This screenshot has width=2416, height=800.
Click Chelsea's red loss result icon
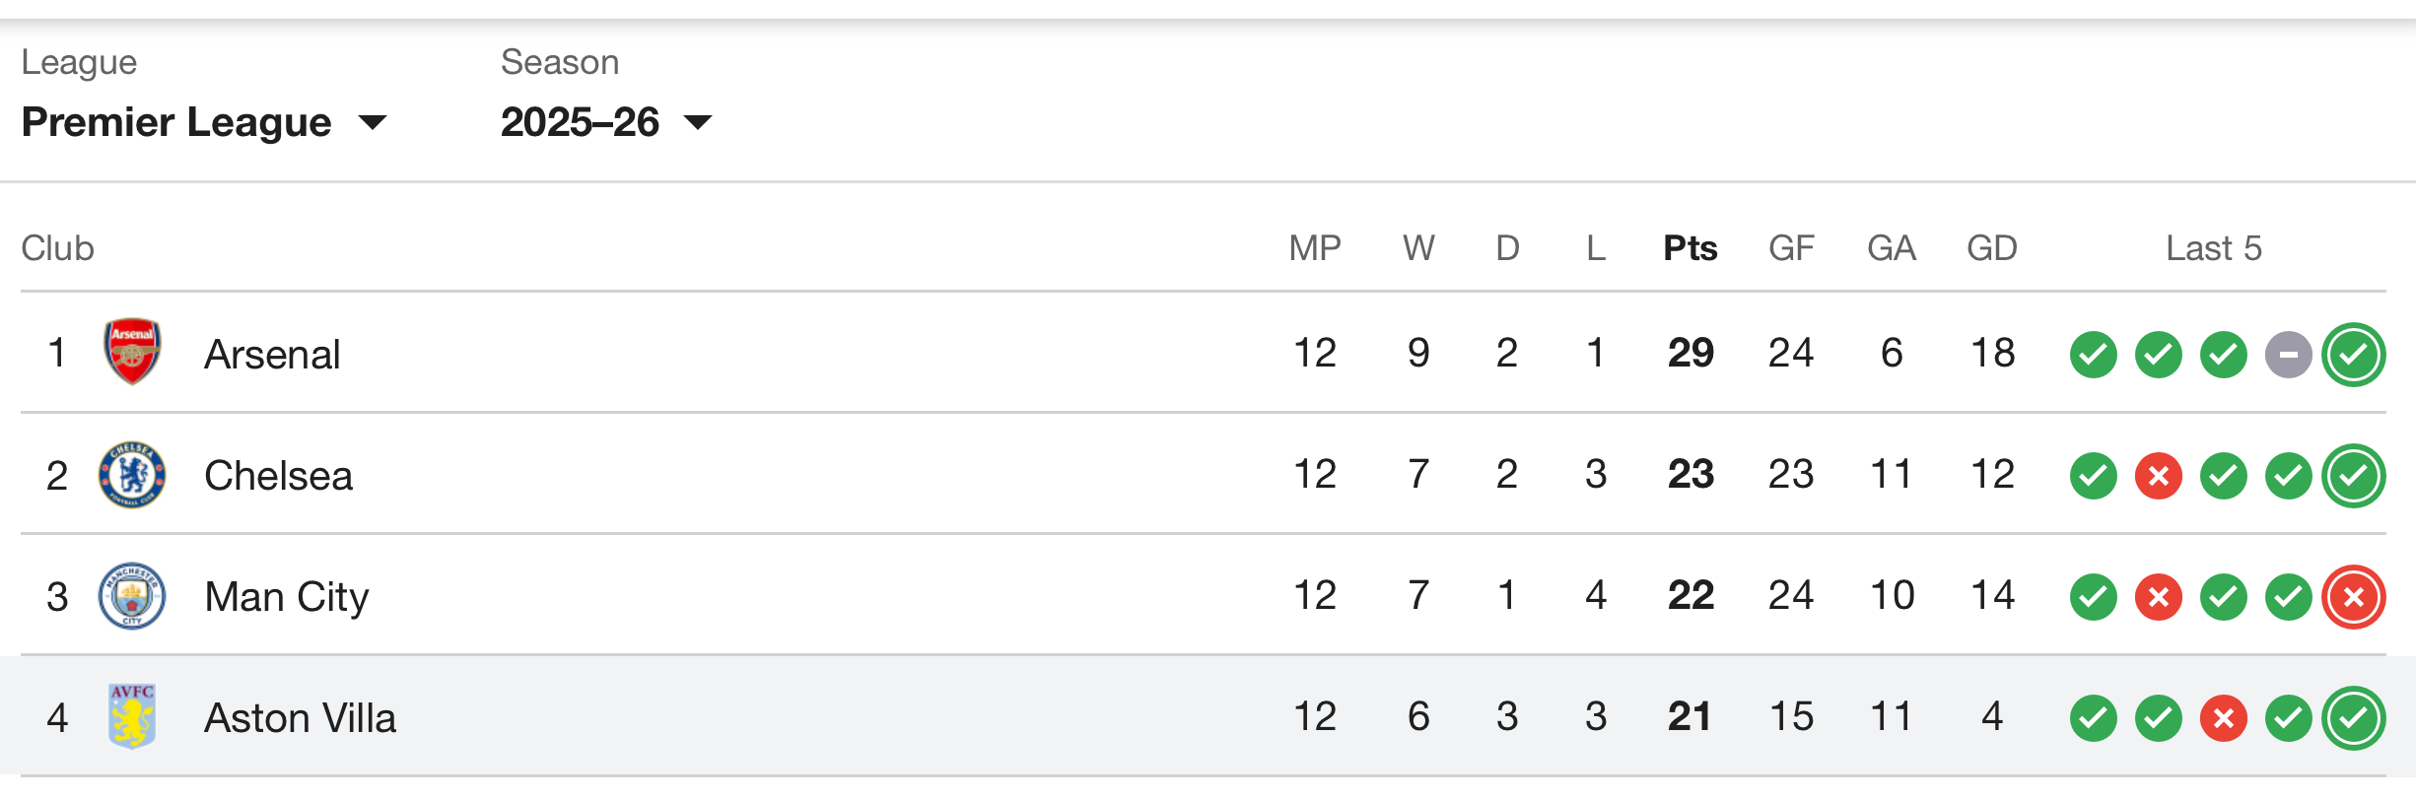tap(2158, 476)
